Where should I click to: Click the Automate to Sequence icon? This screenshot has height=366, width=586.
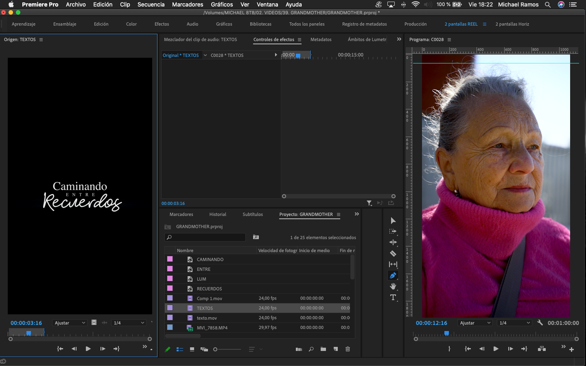pos(299,349)
